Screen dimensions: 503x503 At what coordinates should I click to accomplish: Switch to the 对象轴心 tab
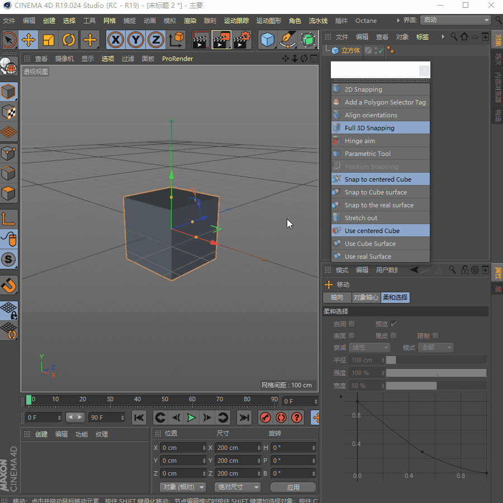(366, 297)
